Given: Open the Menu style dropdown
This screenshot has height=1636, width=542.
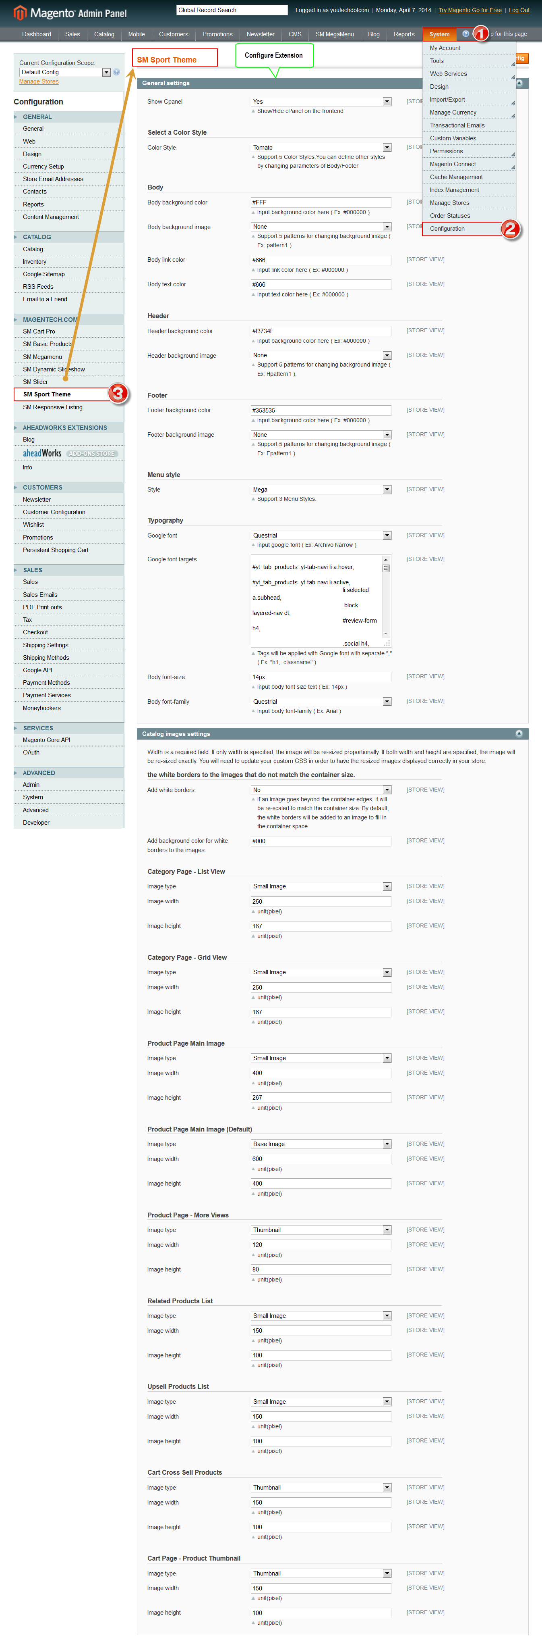Looking at the screenshot, I should (321, 490).
